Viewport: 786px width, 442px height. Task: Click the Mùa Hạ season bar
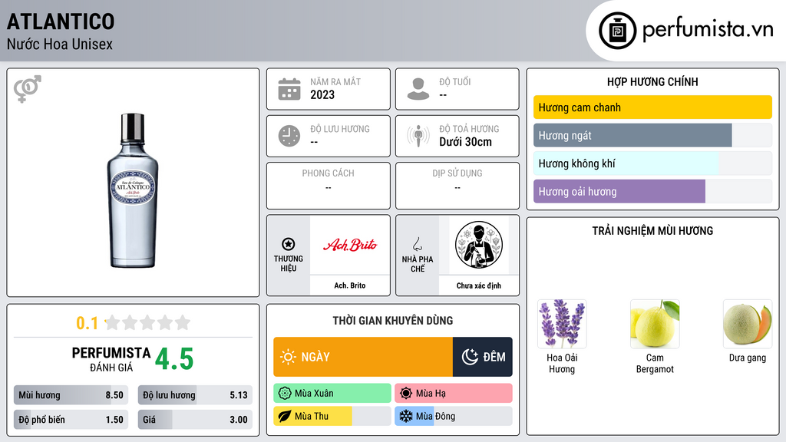point(454,394)
